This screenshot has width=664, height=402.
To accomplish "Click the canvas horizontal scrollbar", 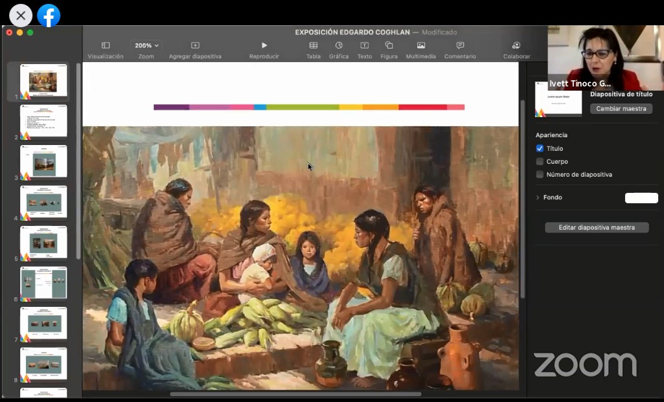I will [295, 394].
